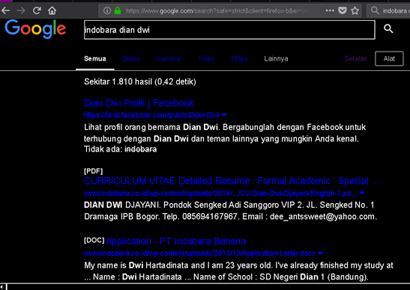The width and height of the screenshot is (410, 290).
Task: Click the Google search magnifier button
Action: pyautogui.click(x=388, y=28)
